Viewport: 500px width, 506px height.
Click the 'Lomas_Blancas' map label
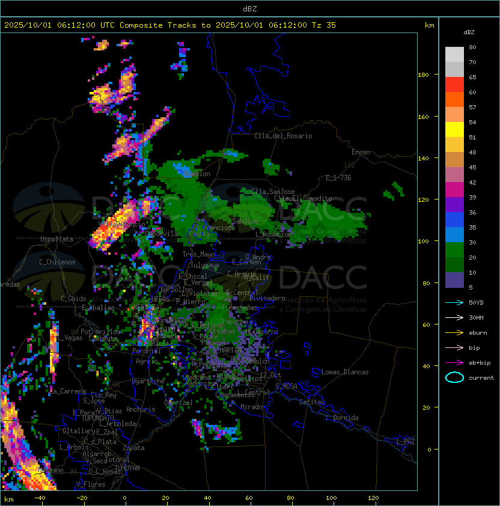pos(345,372)
